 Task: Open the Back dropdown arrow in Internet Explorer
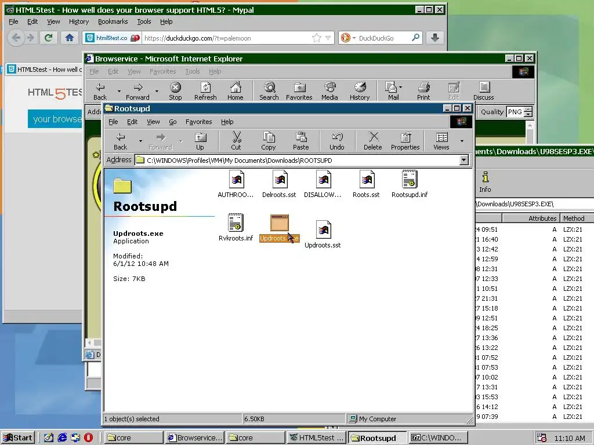(119, 91)
